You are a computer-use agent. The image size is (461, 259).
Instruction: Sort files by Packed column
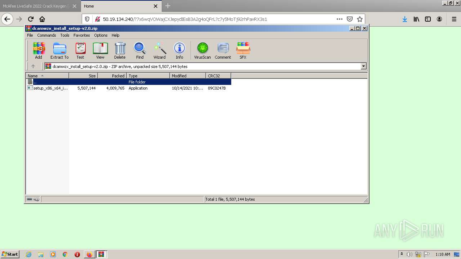pyautogui.click(x=112, y=76)
